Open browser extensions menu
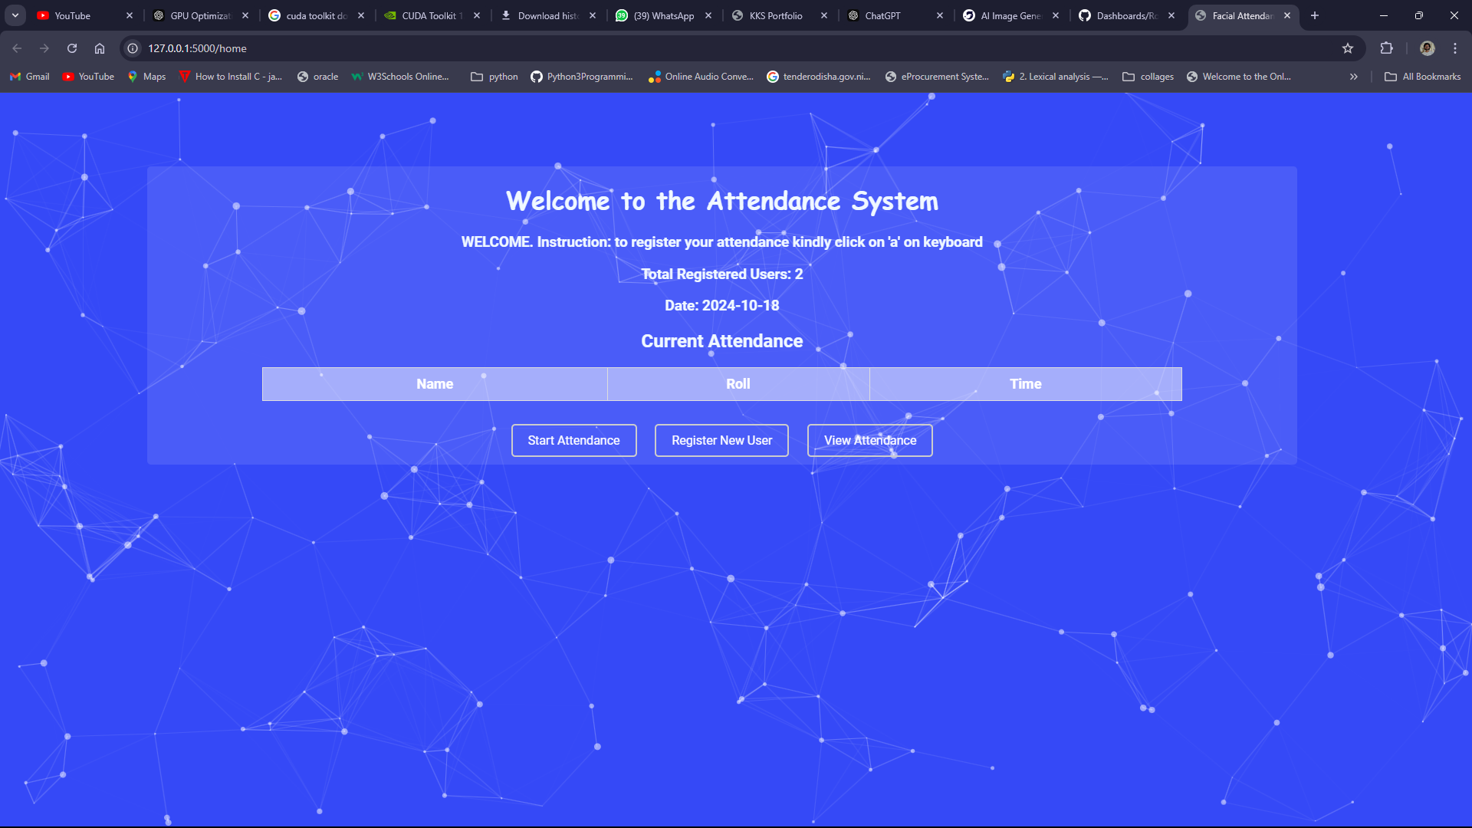 click(x=1386, y=48)
